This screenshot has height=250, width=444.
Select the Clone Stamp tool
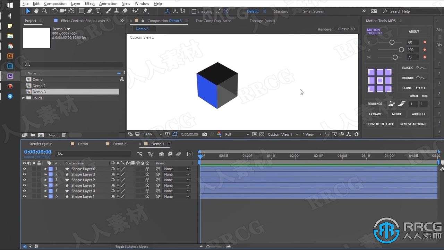click(x=117, y=11)
